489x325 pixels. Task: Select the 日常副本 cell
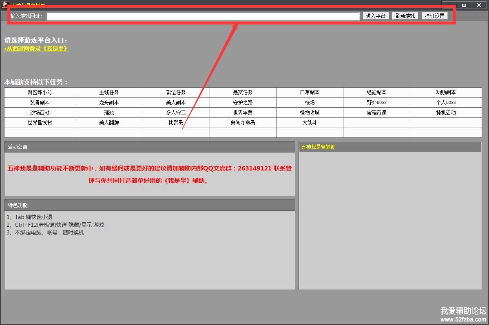[310, 93]
